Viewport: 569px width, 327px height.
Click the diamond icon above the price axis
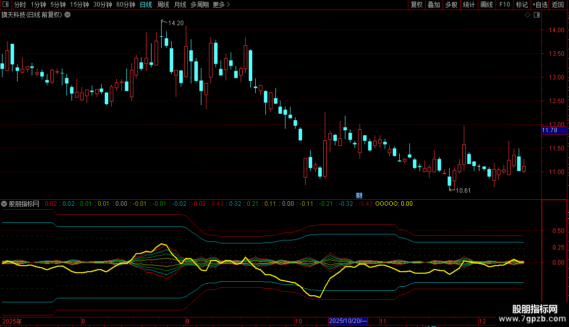[527, 15]
